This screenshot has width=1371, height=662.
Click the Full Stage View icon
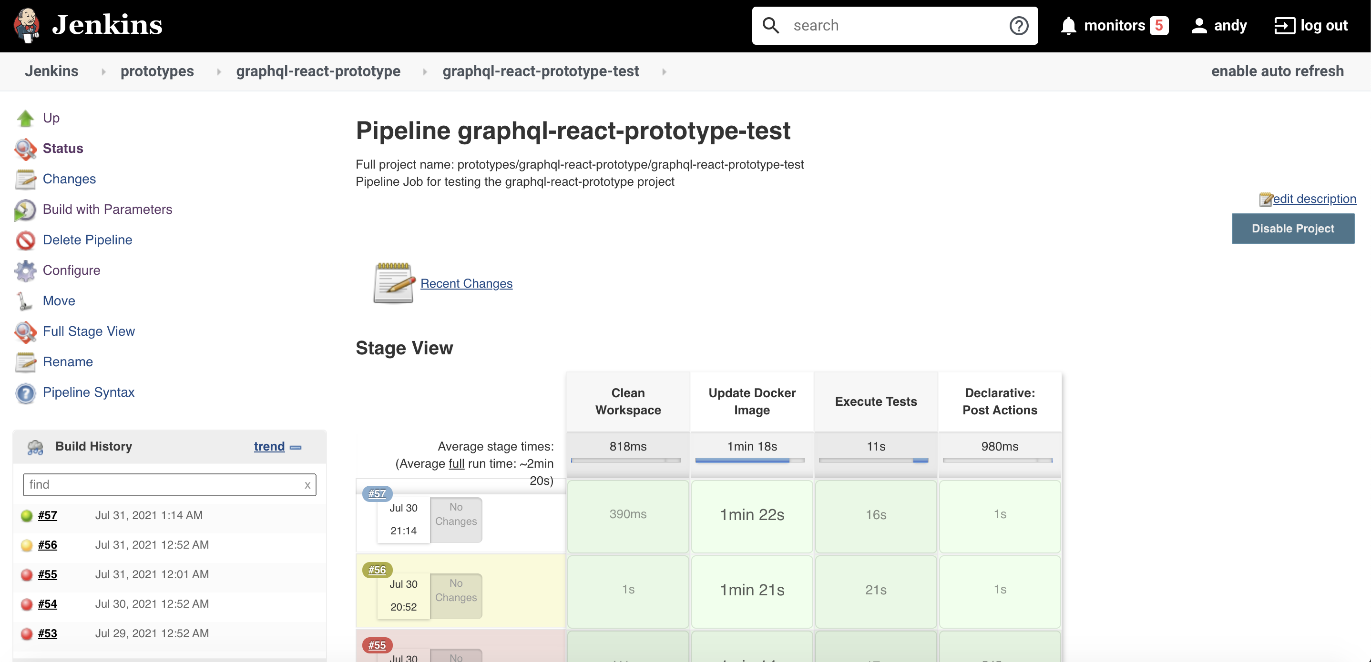(x=25, y=332)
